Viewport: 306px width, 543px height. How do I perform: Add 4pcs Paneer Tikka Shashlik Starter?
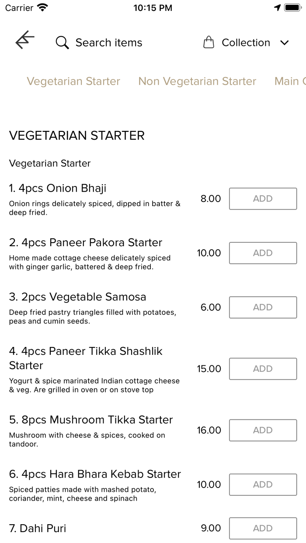coord(263,369)
